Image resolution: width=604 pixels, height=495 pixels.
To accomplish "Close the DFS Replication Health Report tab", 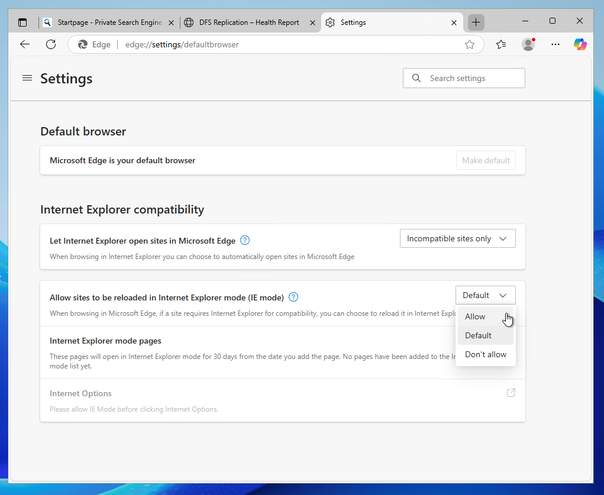I will point(312,22).
